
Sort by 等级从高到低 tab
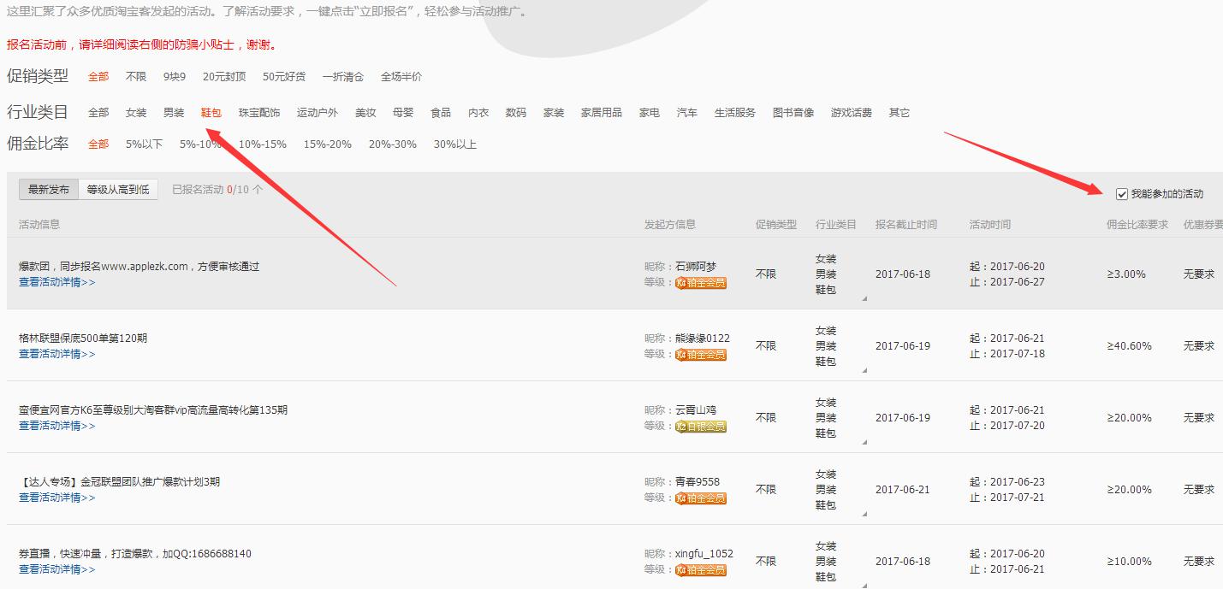click(118, 190)
